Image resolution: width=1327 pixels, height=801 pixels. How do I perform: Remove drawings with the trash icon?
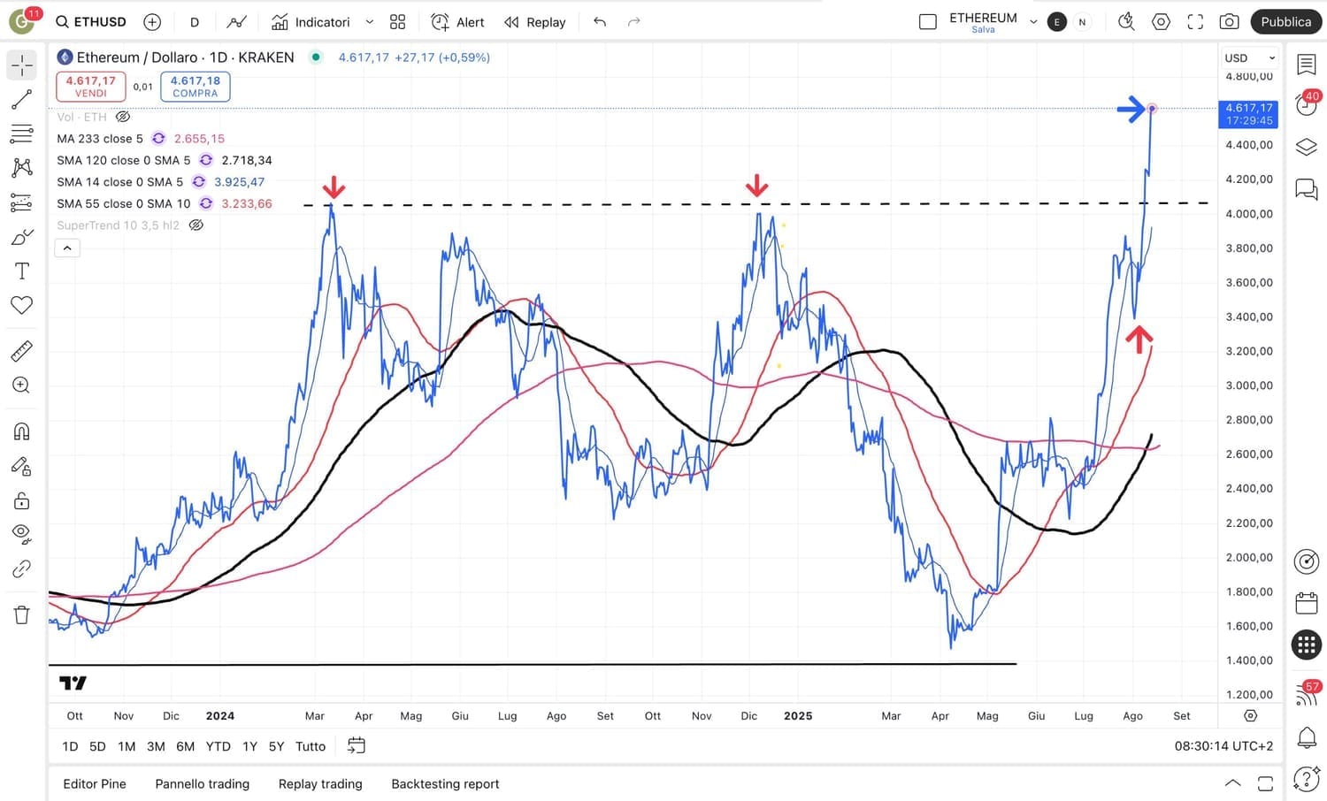[x=22, y=614]
